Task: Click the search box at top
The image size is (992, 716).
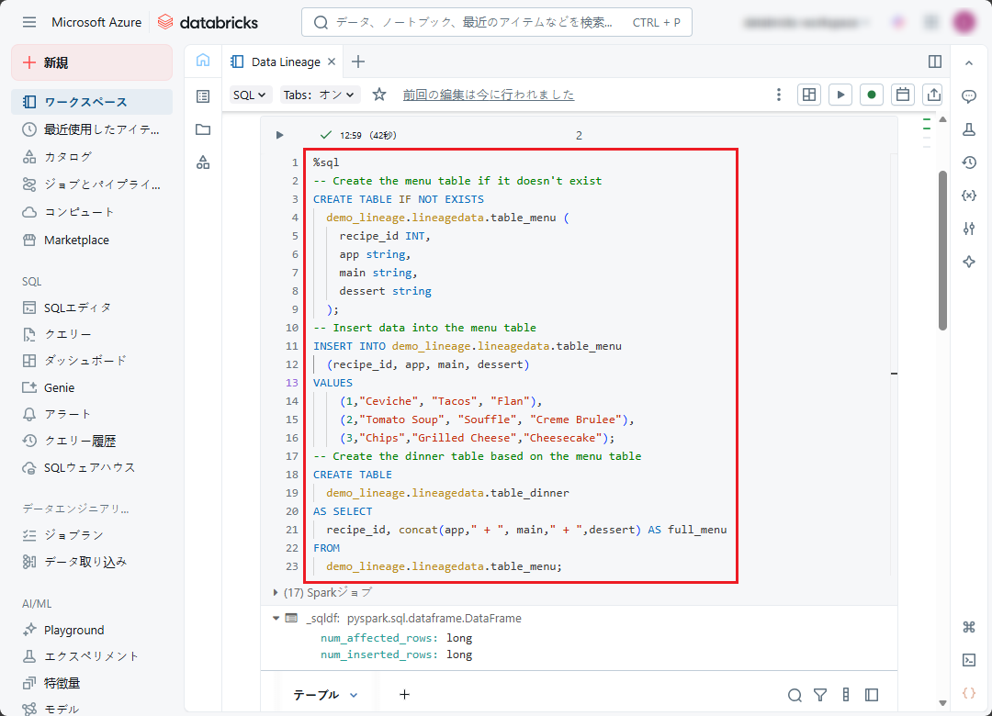Action: pos(496,22)
